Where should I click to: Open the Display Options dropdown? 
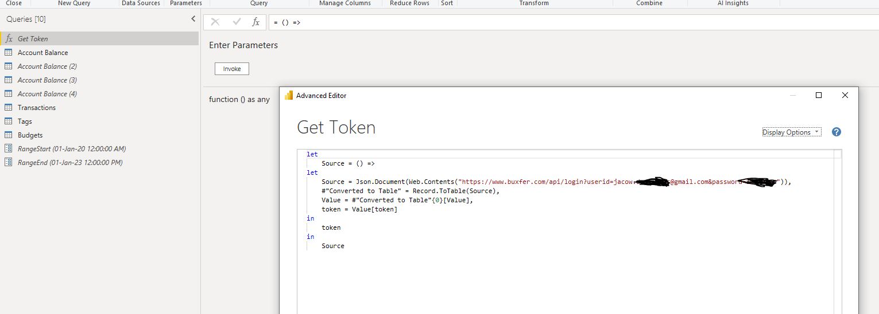point(792,132)
